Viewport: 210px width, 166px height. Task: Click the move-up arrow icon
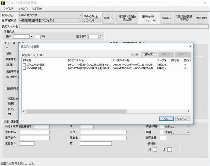137,54
